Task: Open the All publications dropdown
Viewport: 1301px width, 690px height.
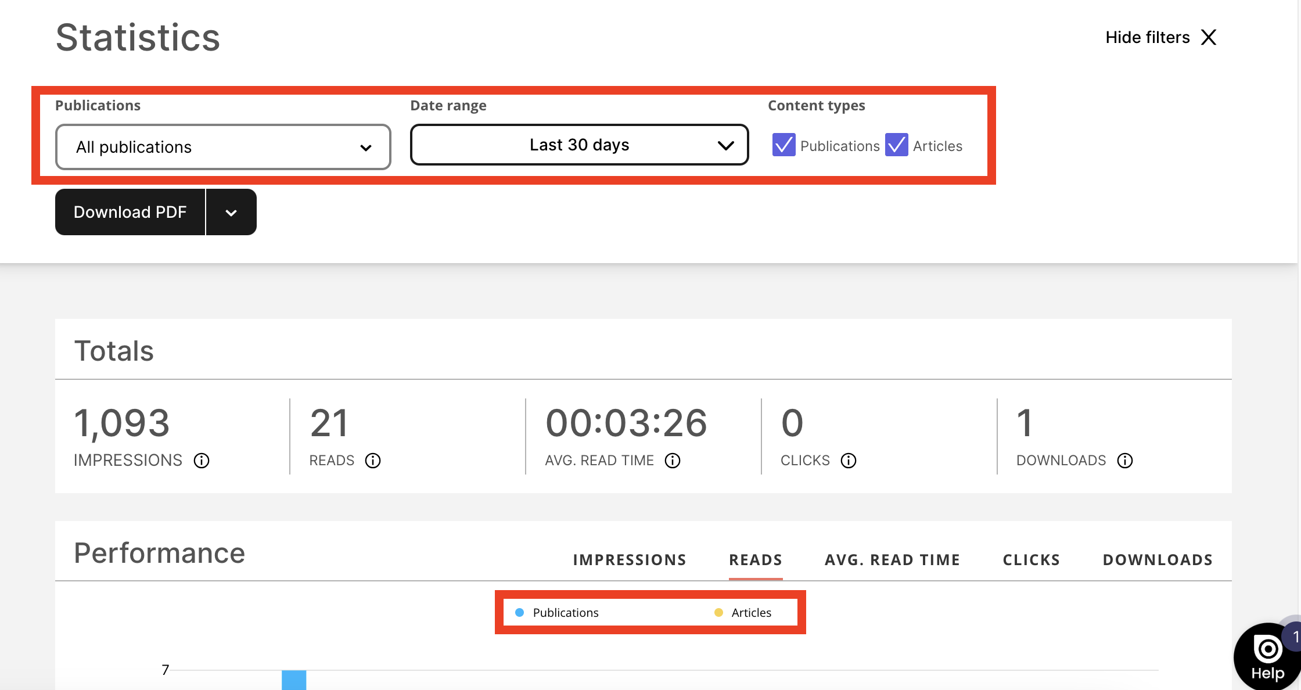Action: (x=223, y=147)
